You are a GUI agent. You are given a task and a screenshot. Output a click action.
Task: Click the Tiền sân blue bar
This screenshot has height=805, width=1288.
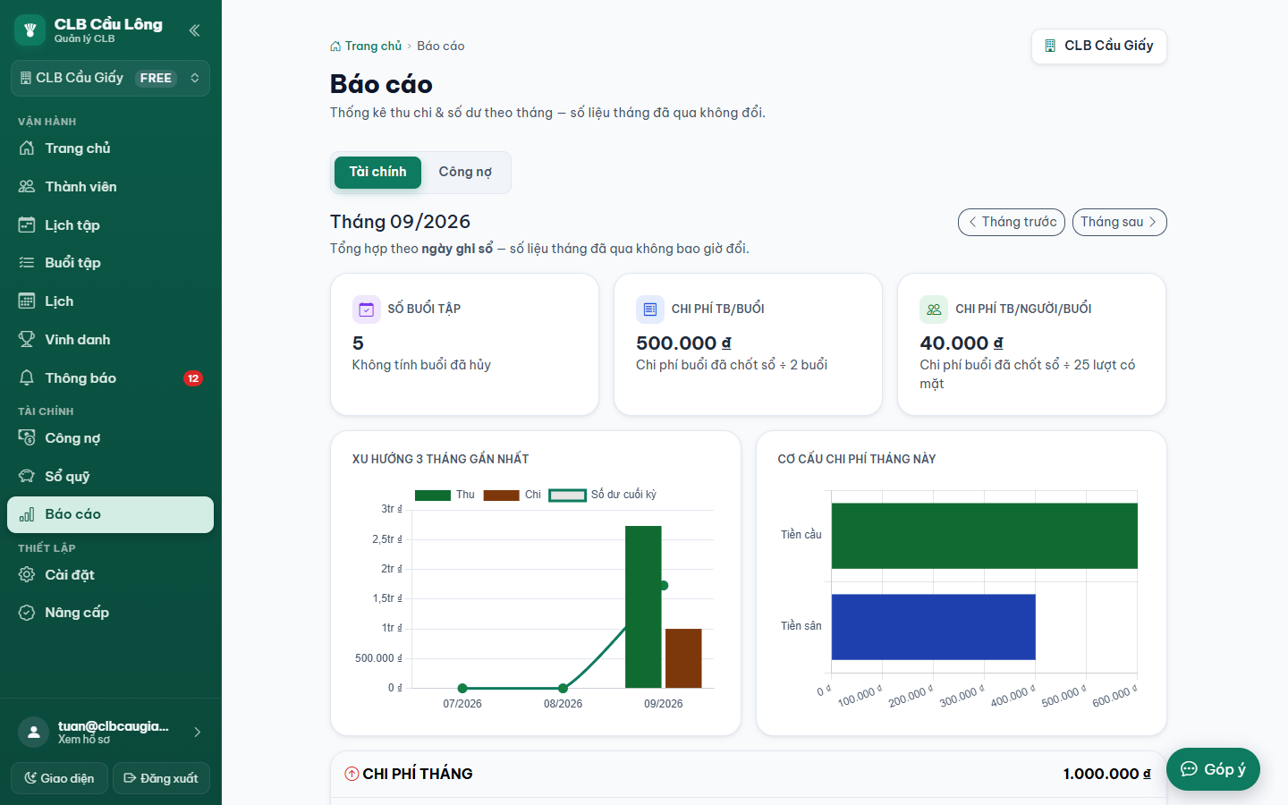click(934, 627)
